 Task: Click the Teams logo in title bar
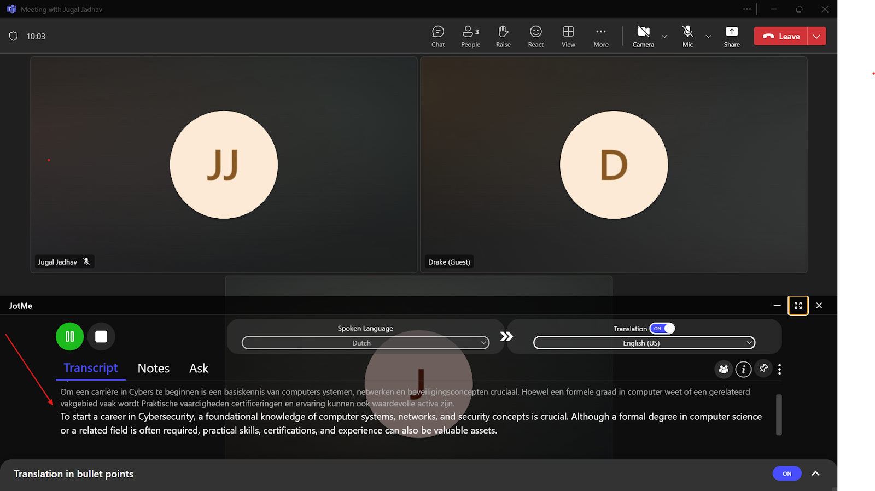[11, 9]
